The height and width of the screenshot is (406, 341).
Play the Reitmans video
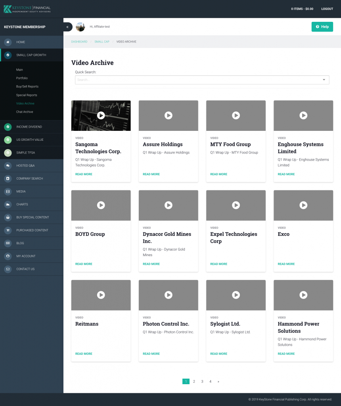tap(101, 295)
